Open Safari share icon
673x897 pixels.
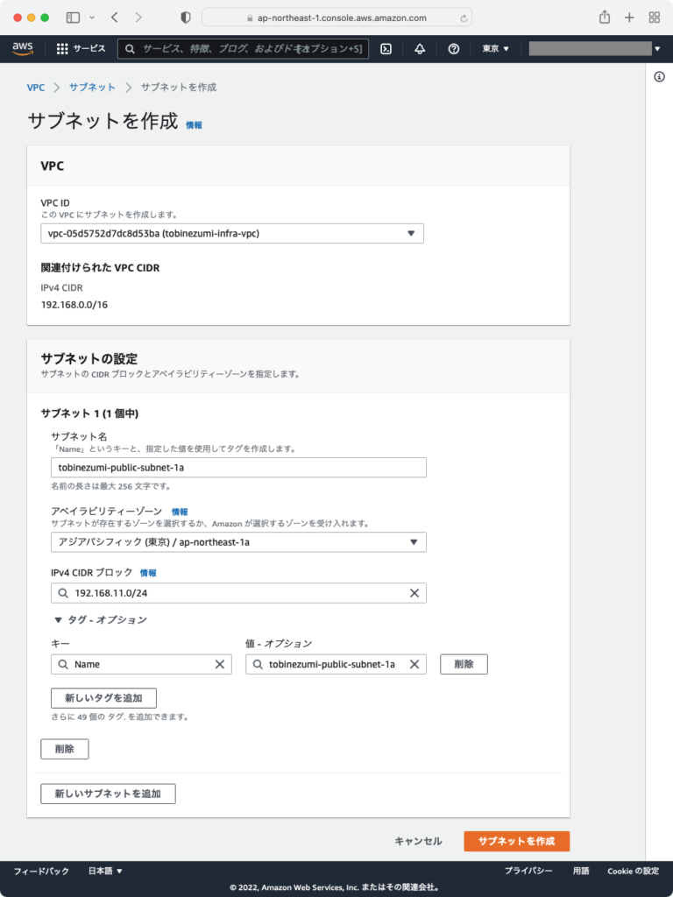[x=605, y=18]
